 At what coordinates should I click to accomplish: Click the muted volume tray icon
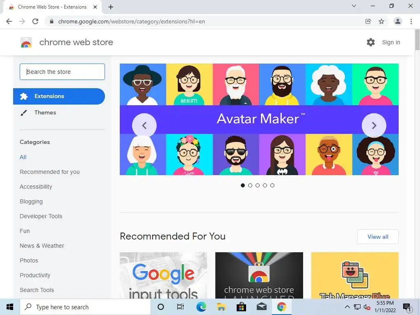pos(367,307)
